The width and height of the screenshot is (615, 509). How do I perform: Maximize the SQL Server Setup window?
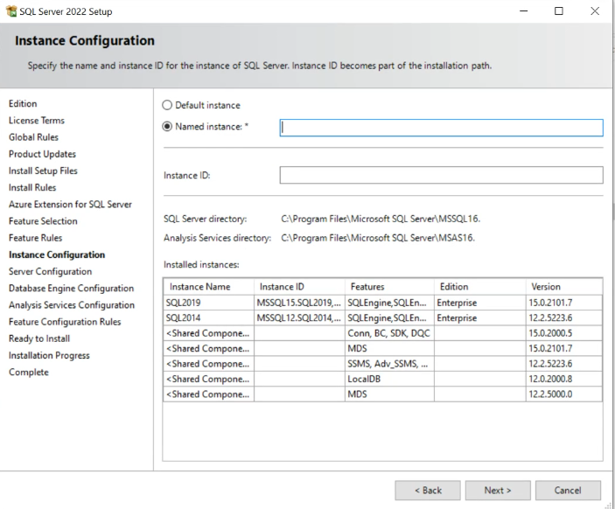click(559, 11)
